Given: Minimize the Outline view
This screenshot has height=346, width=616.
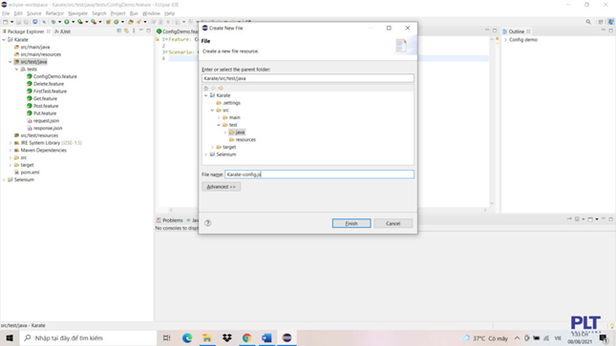Looking at the screenshot, I should [604, 31].
